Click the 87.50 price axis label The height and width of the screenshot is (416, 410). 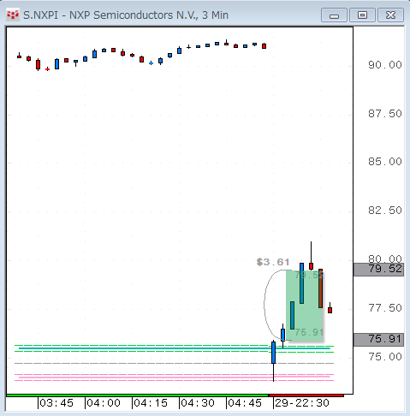click(x=385, y=114)
